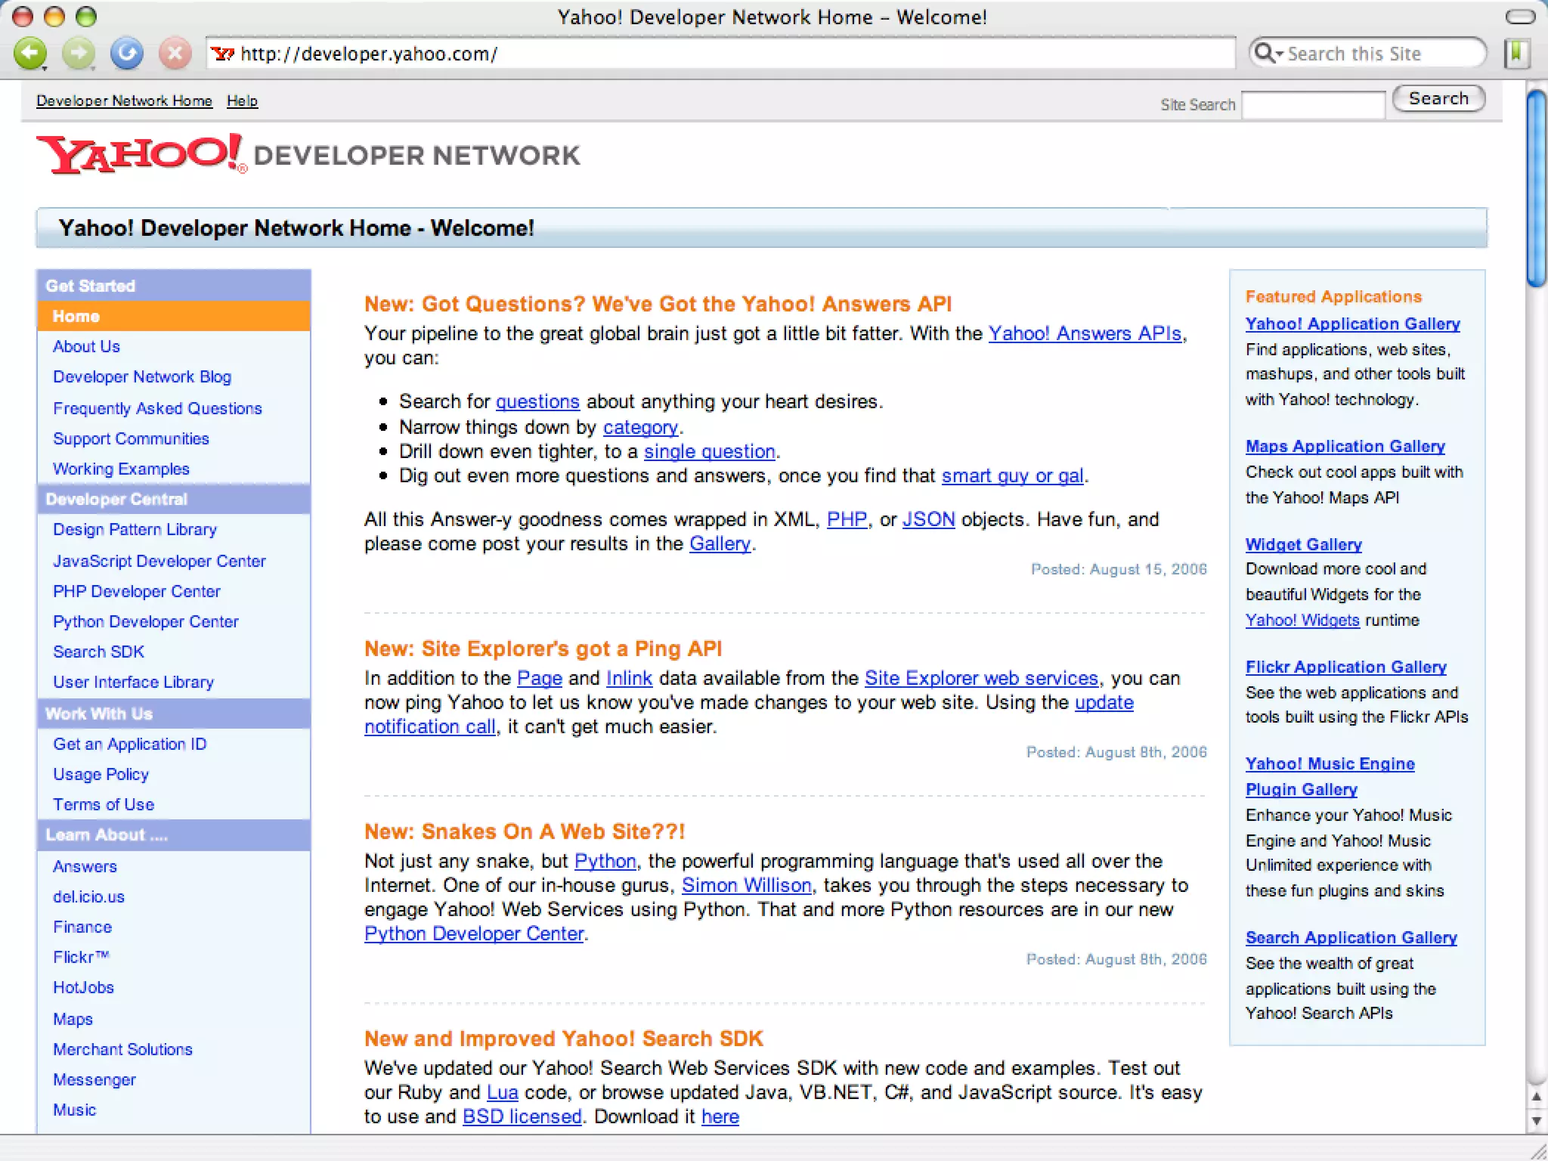Click the vertical scrollbar thumb
Image resolution: width=1548 pixels, height=1161 pixels.
[1536, 189]
